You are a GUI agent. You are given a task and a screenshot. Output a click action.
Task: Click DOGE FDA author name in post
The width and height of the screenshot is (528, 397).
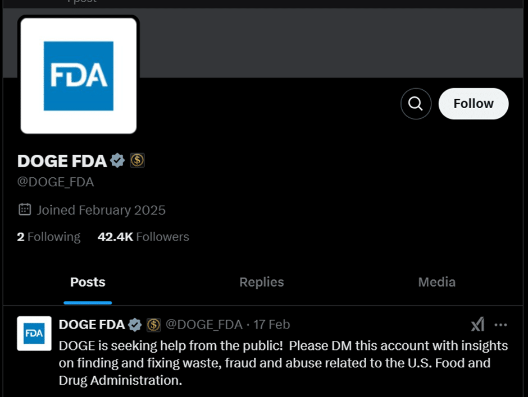point(92,325)
